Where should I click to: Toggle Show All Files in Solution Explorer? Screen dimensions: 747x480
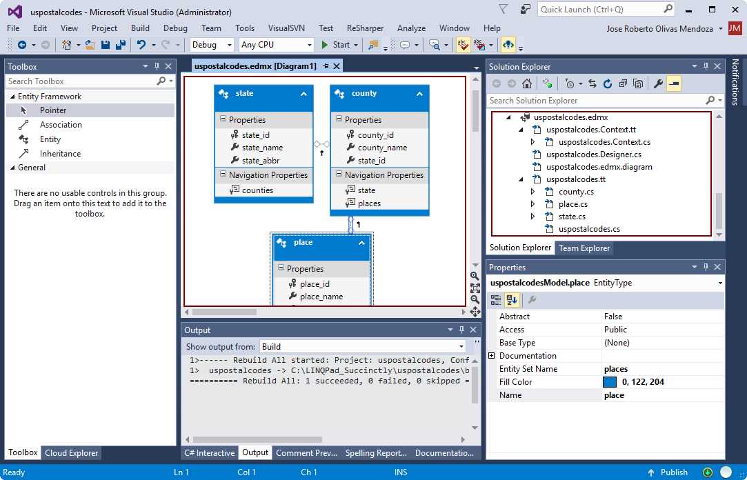[x=638, y=84]
